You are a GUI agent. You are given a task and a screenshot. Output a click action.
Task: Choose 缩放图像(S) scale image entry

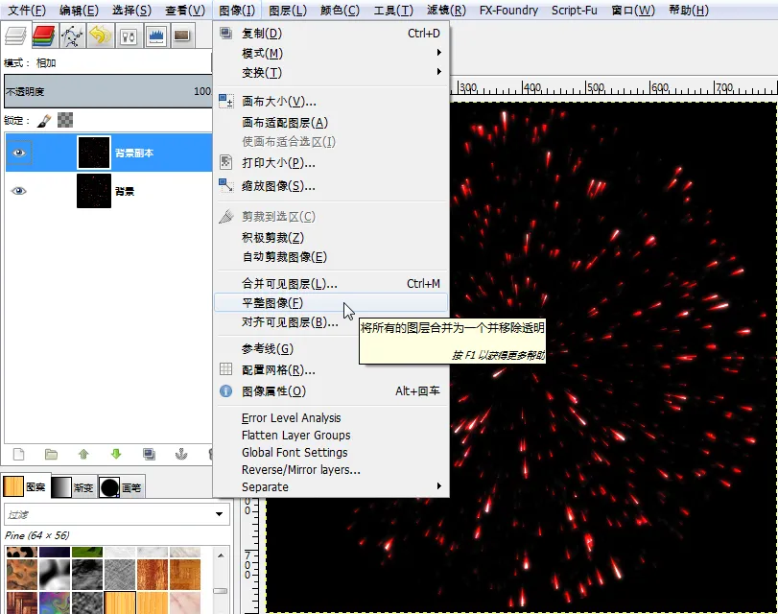point(332,186)
